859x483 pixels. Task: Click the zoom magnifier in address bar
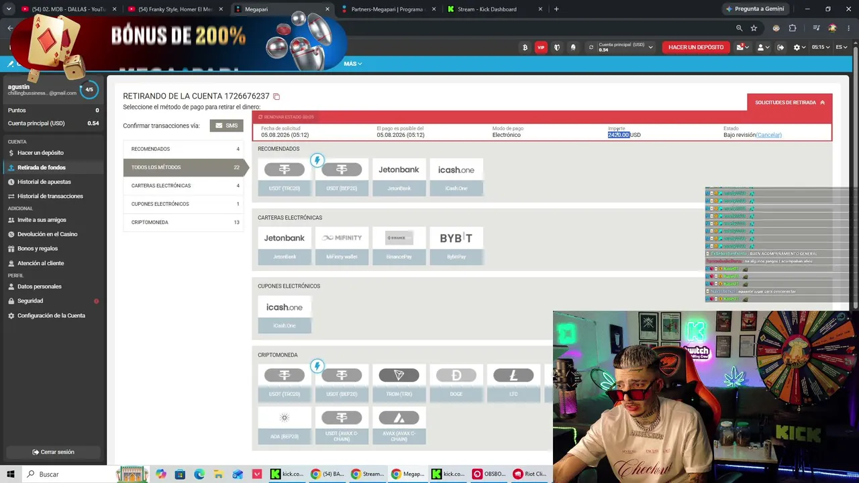coord(739,28)
